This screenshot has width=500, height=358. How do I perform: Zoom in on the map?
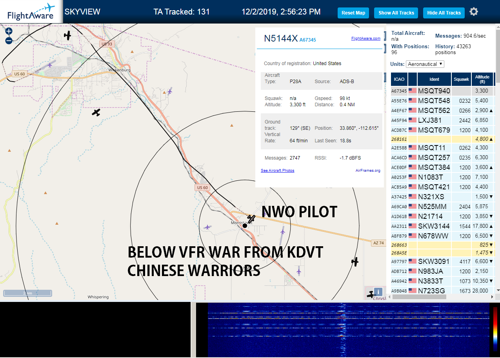tap(9, 31)
